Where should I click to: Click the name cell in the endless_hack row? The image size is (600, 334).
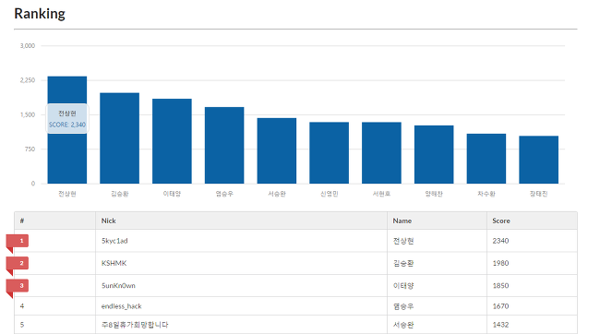[437, 306]
